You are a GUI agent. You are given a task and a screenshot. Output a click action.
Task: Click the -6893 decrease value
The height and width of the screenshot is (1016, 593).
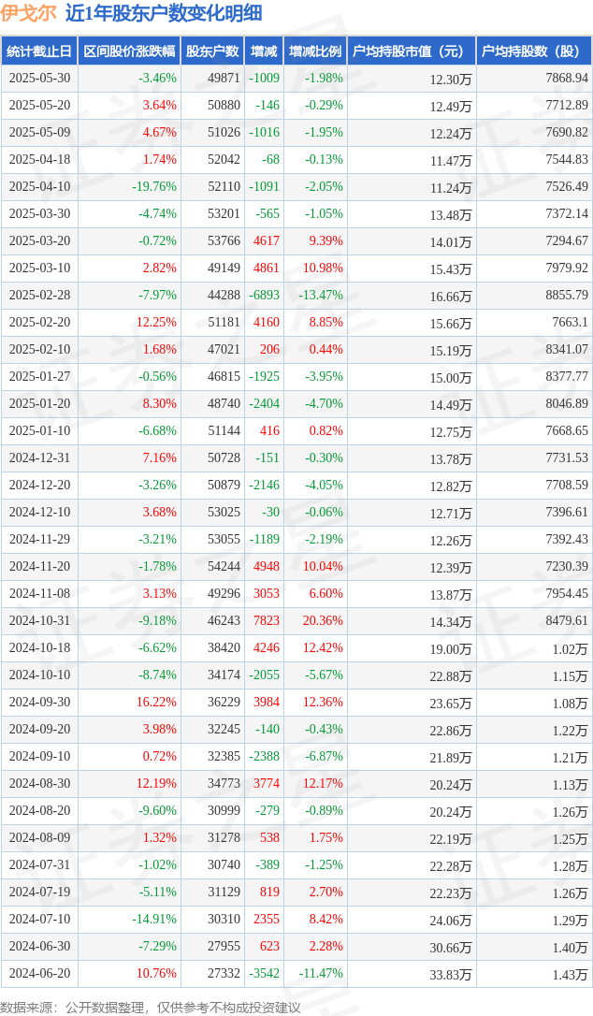click(265, 295)
